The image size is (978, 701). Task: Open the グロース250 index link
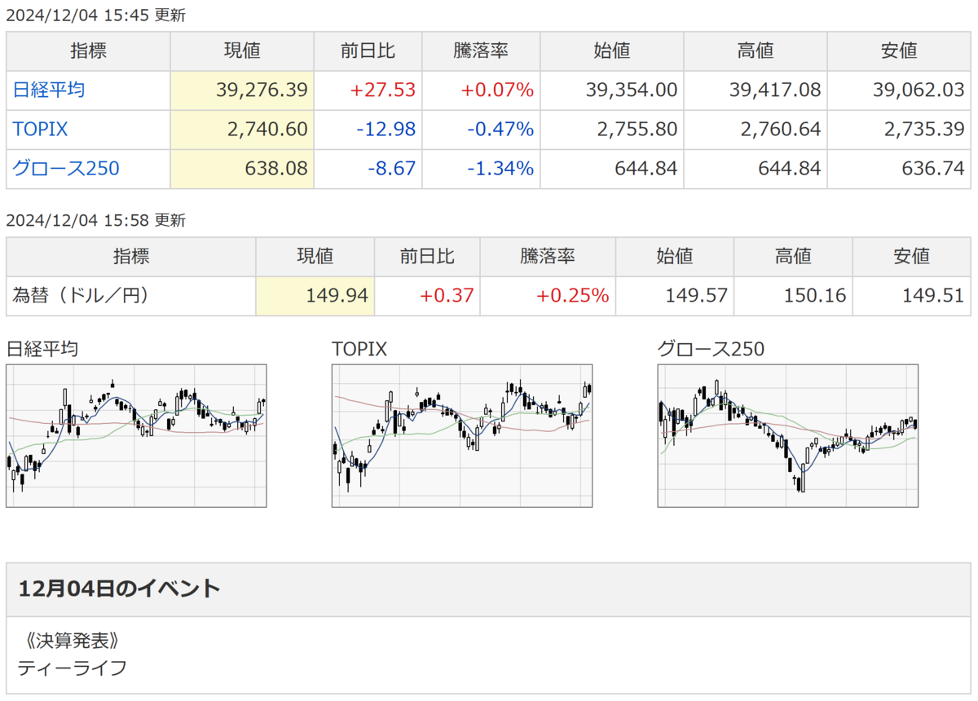point(66,169)
